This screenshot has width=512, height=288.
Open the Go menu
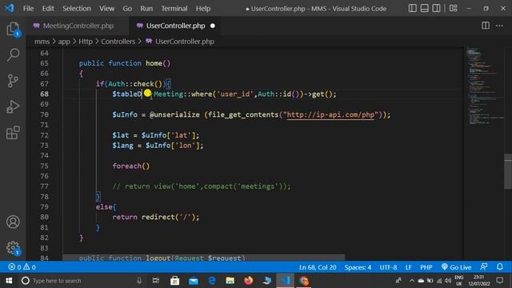click(127, 9)
